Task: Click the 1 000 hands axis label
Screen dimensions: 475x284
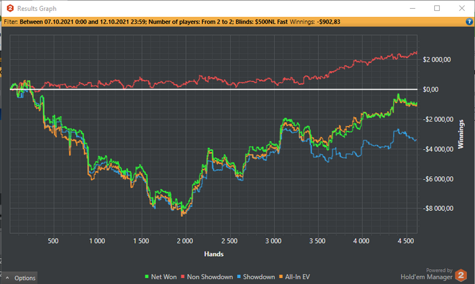Action: point(97,241)
